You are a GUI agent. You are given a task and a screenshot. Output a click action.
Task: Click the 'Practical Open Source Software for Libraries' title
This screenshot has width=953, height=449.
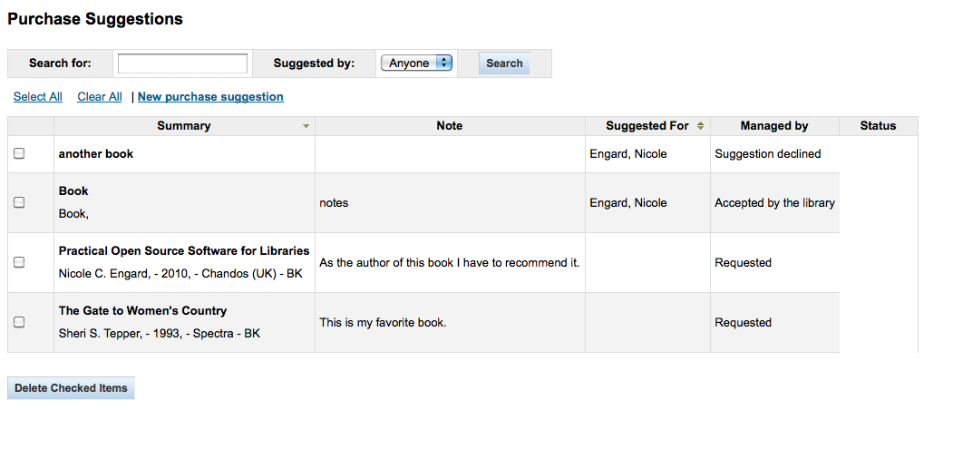[x=184, y=251]
